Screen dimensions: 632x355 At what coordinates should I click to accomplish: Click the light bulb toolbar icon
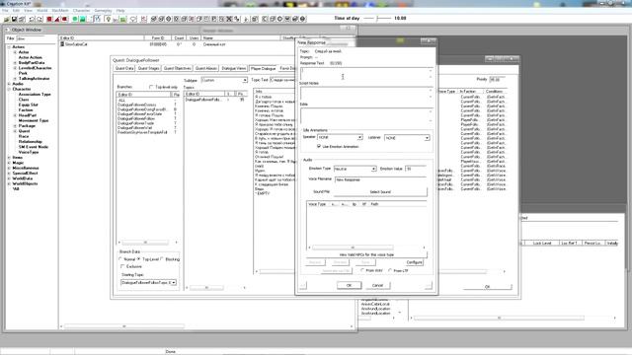click(108, 19)
